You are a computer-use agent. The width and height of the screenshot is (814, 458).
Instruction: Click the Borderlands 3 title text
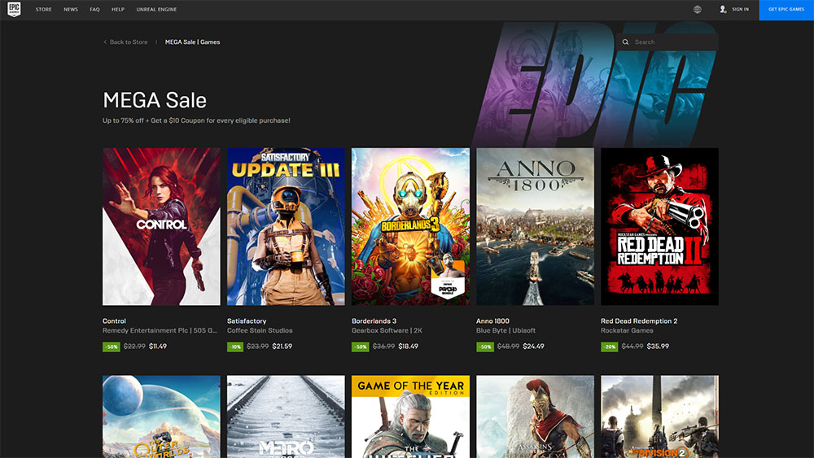[x=374, y=321]
